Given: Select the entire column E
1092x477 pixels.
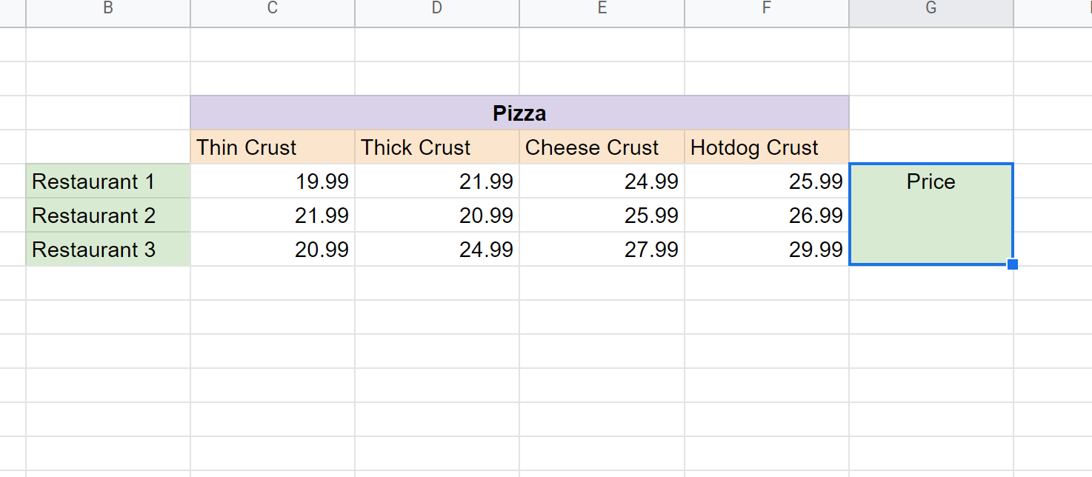Looking at the screenshot, I should coord(602,9).
